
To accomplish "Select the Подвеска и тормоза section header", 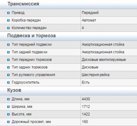I will click(31, 36).
